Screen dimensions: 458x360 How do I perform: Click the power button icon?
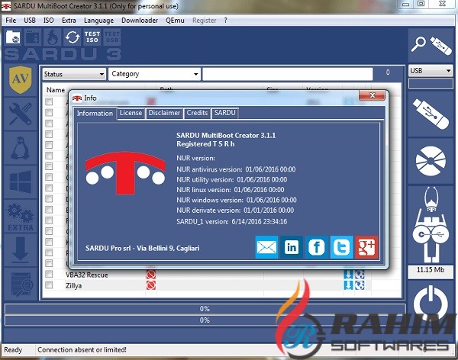pos(431,302)
